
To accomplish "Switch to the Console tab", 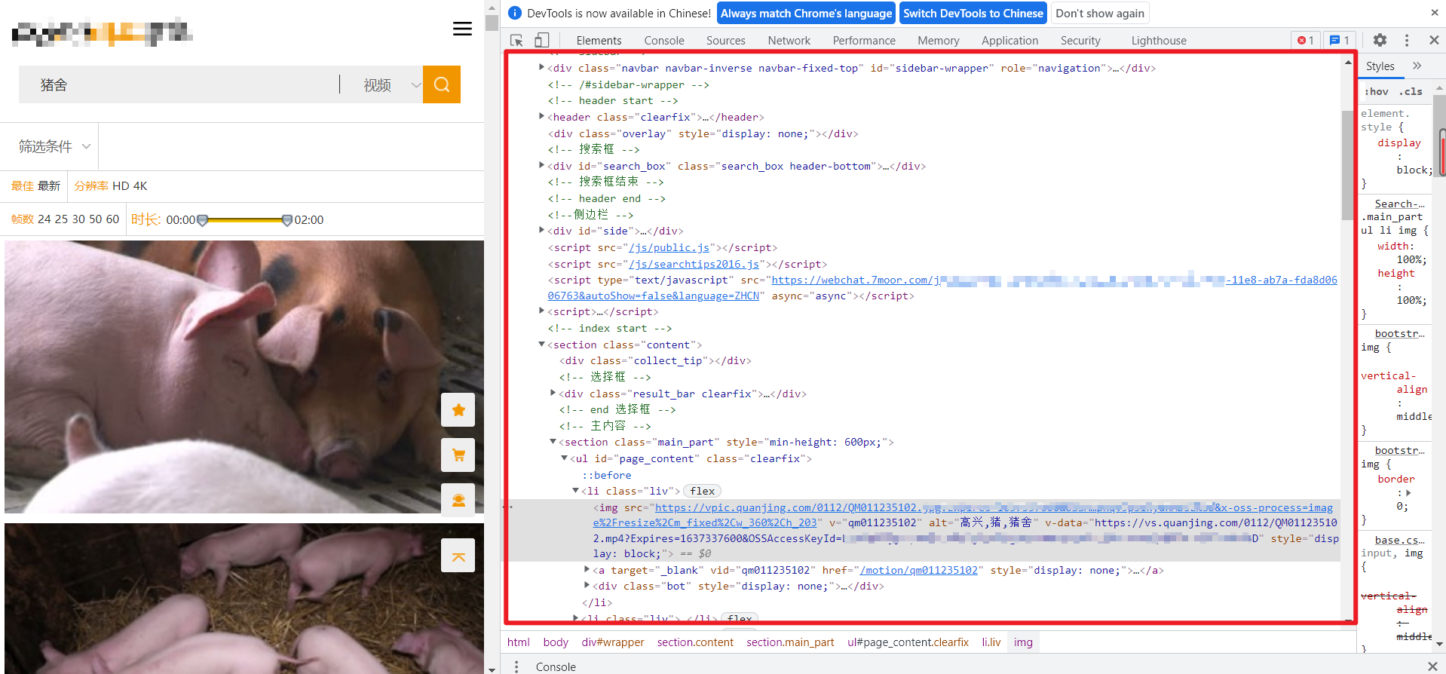I will coord(664,41).
